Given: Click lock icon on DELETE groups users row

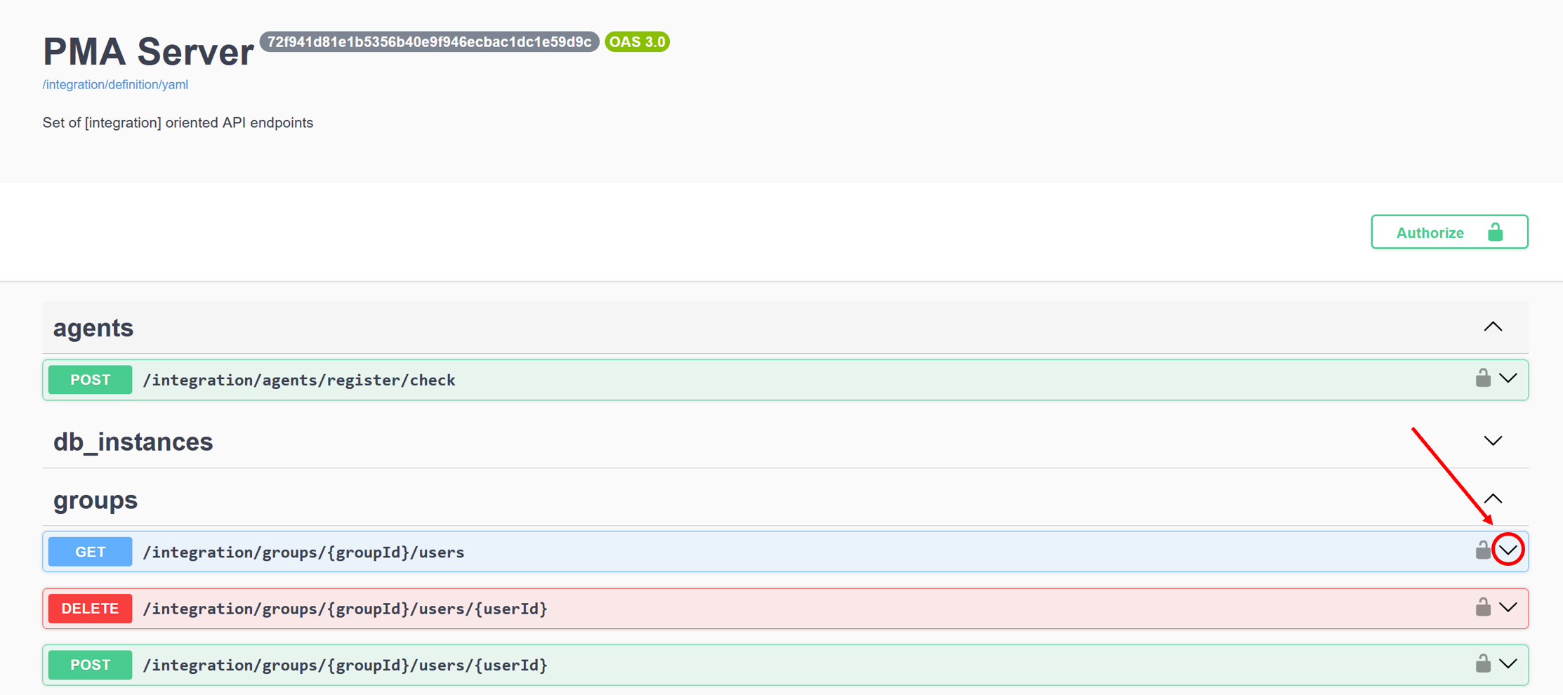Looking at the screenshot, I should tap(1482, 607).
